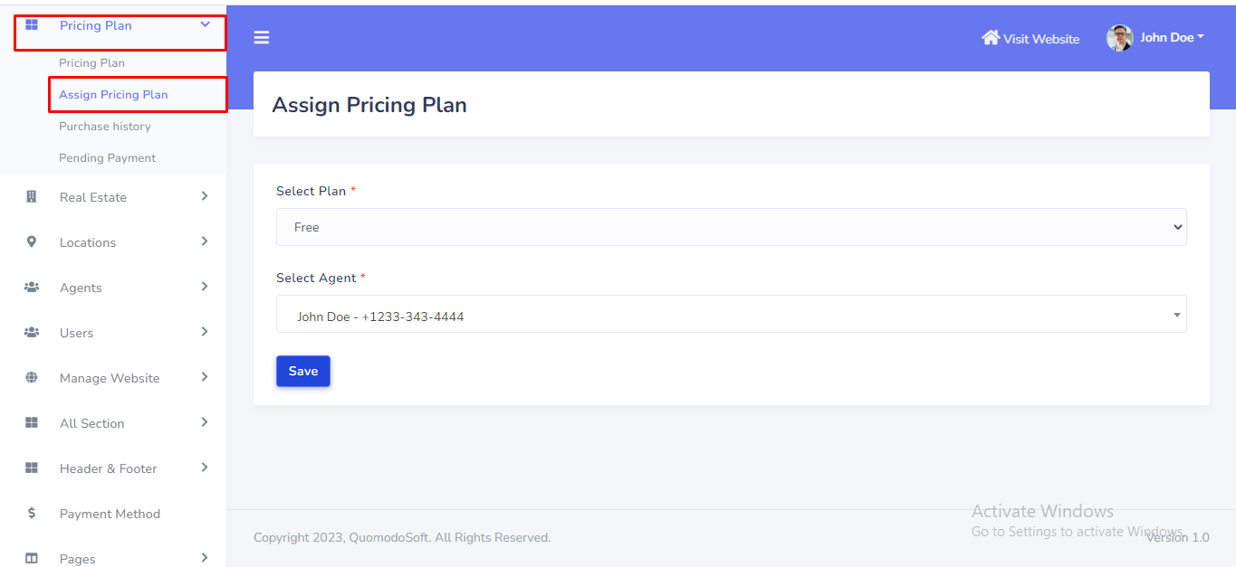Open the Select Plan dropdown
The width and height of the screenshot is (1236, 567).
pos(731,227)
